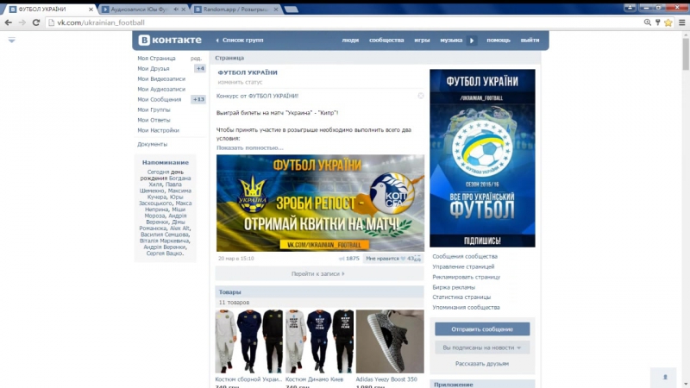The width and height of the screenshot is (690, 388).
Task: Open Статистика страницы
Action: coord(461,297)
